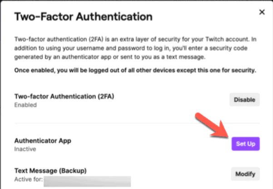Click the bold logged-out warning sentence
This screenshot has width=273, height=189.
click(x=135, y=71)
